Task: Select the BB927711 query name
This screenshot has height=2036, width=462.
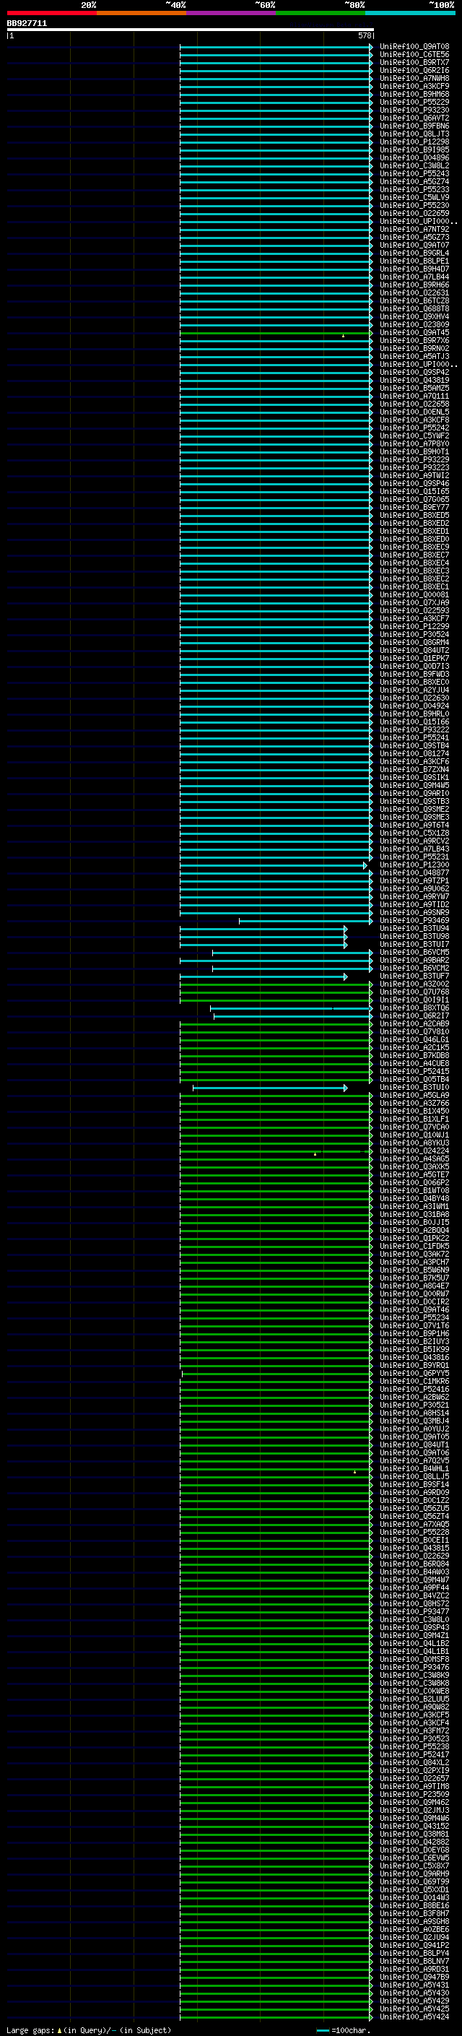Action: tap(27, 23)
